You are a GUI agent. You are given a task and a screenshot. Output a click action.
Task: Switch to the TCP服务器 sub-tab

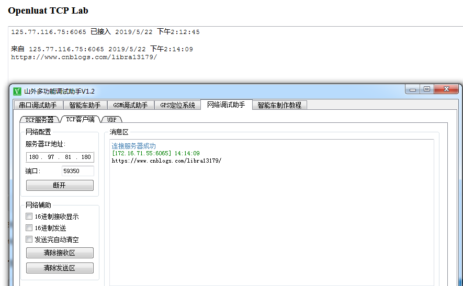click(40, 120)
